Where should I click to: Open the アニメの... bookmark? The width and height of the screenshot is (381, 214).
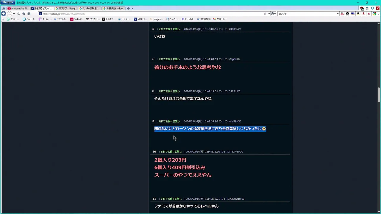coord(61,19)
